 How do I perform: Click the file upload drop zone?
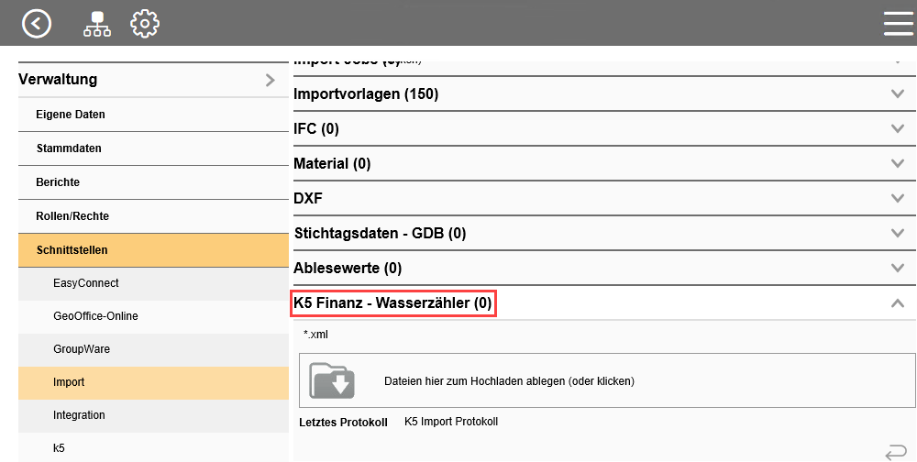607,380
